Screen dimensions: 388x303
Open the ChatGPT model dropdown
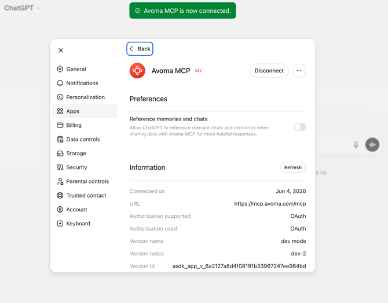pos(22,8)
